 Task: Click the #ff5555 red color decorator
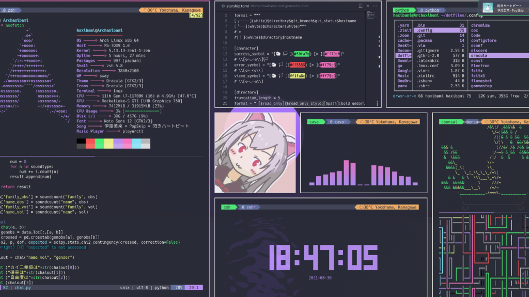[297, 65]
